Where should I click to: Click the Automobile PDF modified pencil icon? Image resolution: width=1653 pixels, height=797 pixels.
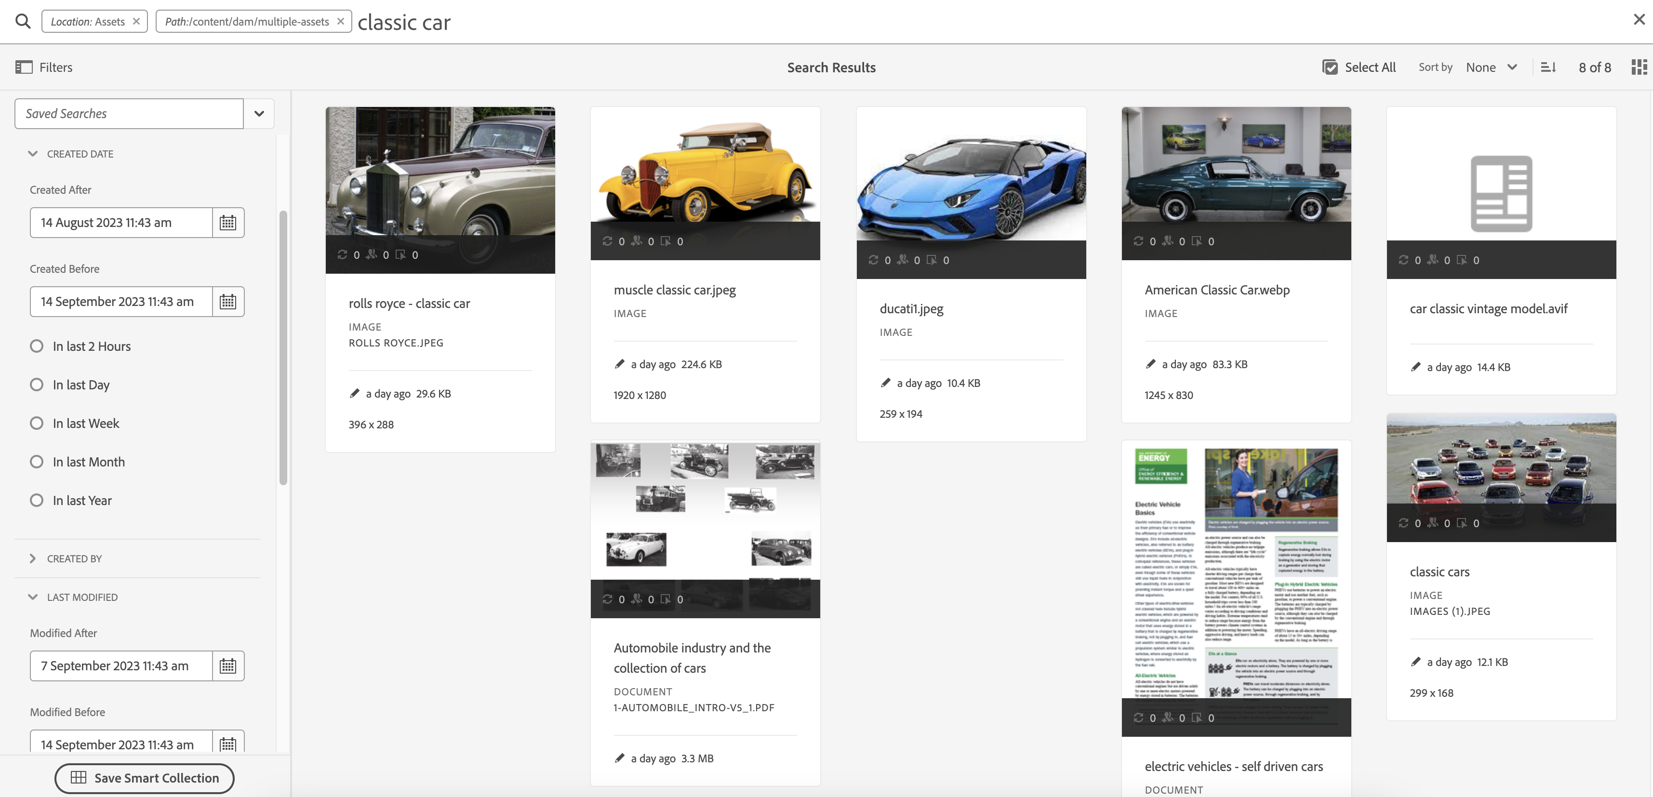pos(619,758)
